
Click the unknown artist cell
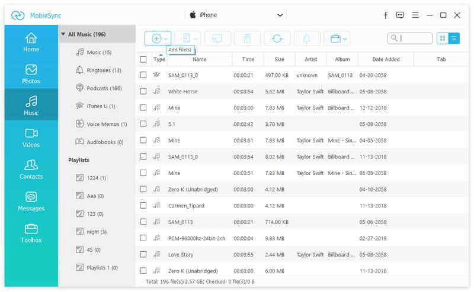pos(307,75)
